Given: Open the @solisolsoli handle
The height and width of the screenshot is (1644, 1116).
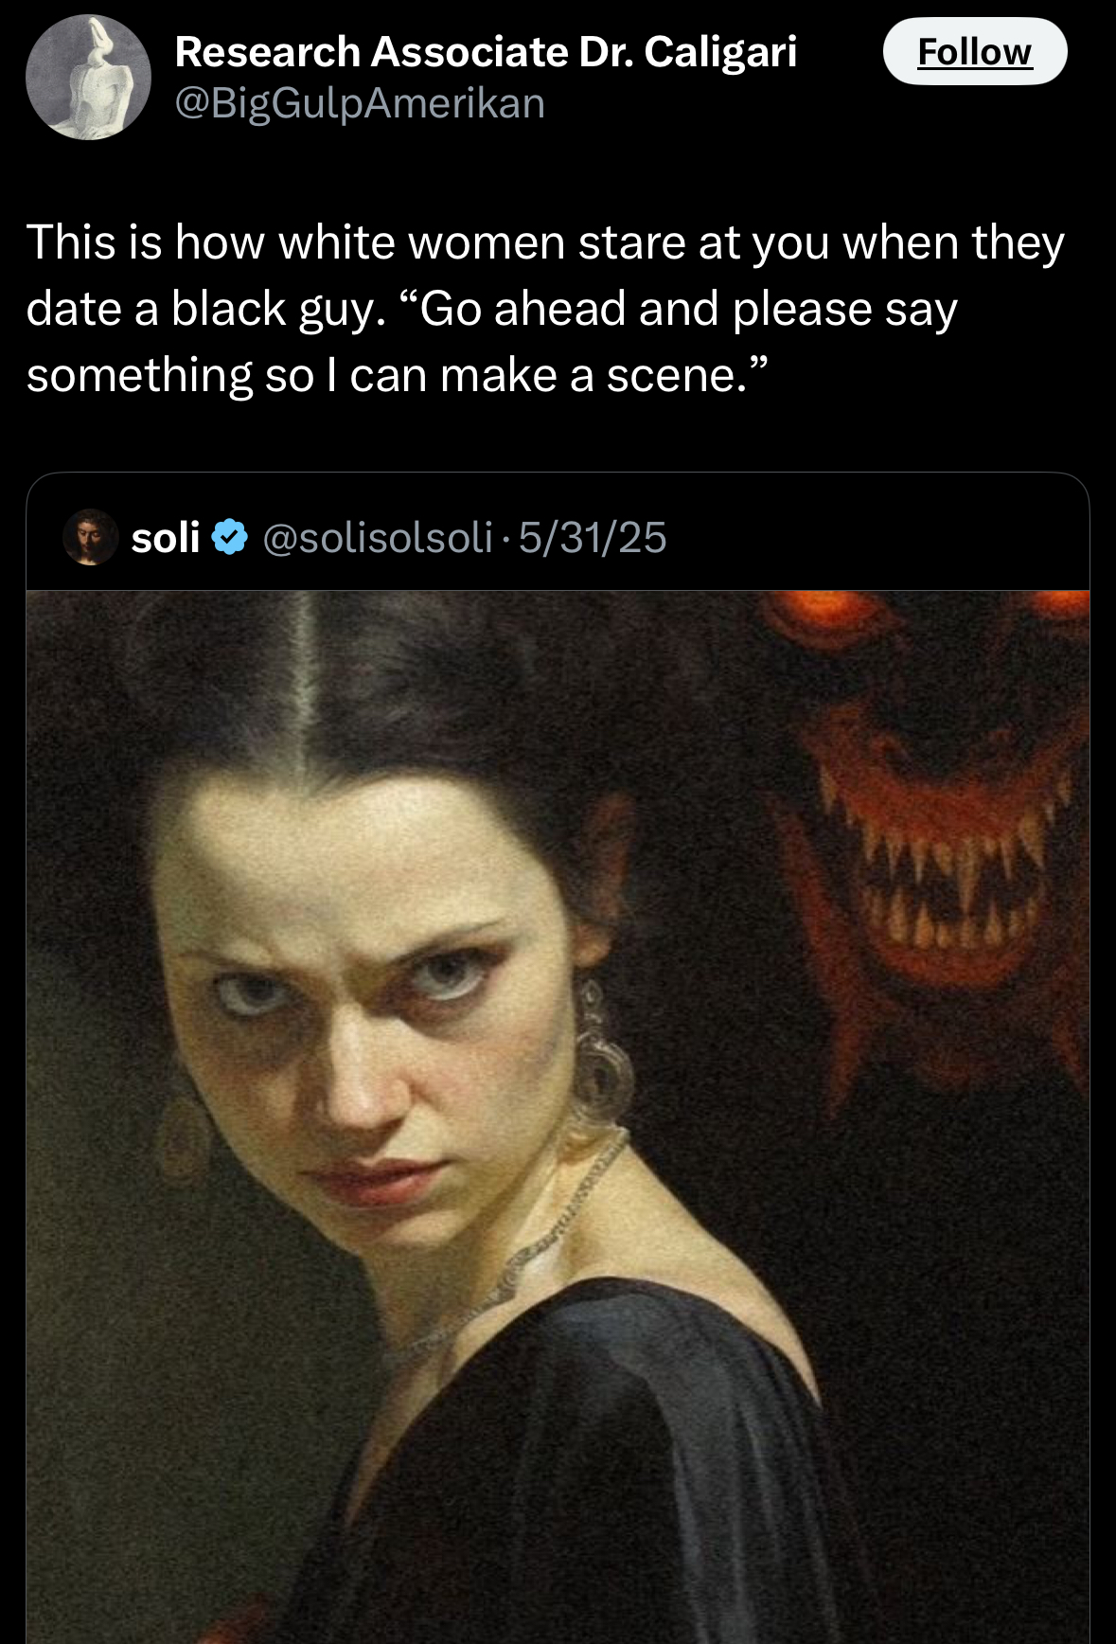Looking at the screenshot, I should pyautogui.click(x=377, y=537).
